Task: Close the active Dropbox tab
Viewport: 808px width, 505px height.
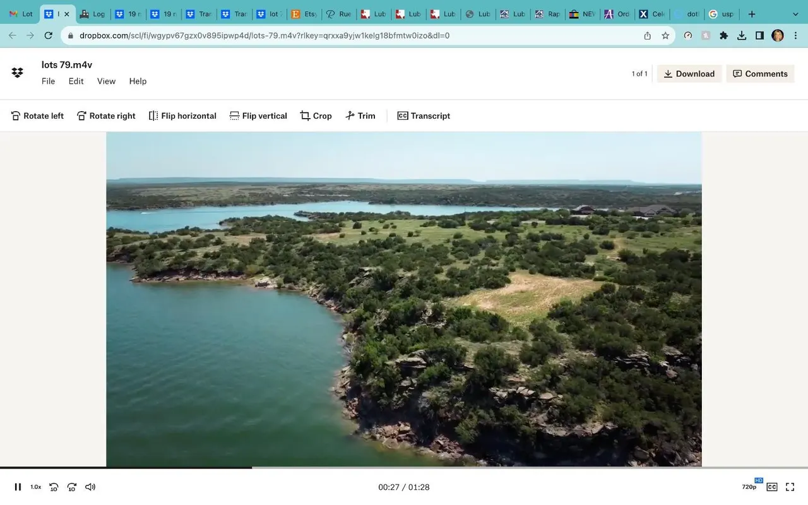Action: coord(67,14)
